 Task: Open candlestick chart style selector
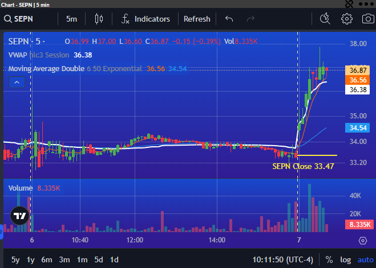pos(99,19)
